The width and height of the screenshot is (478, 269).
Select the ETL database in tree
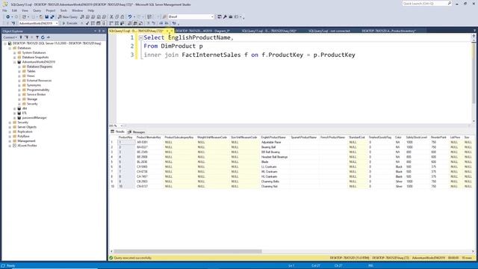pyautogui.click(x=25, y=113)
